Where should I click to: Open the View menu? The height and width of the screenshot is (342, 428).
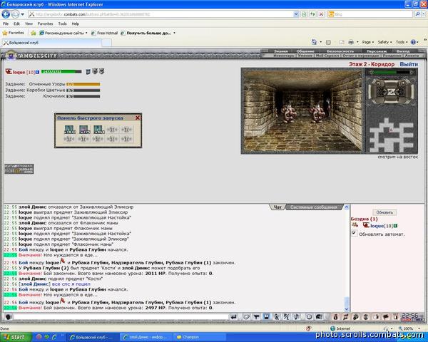coord(29,24)
